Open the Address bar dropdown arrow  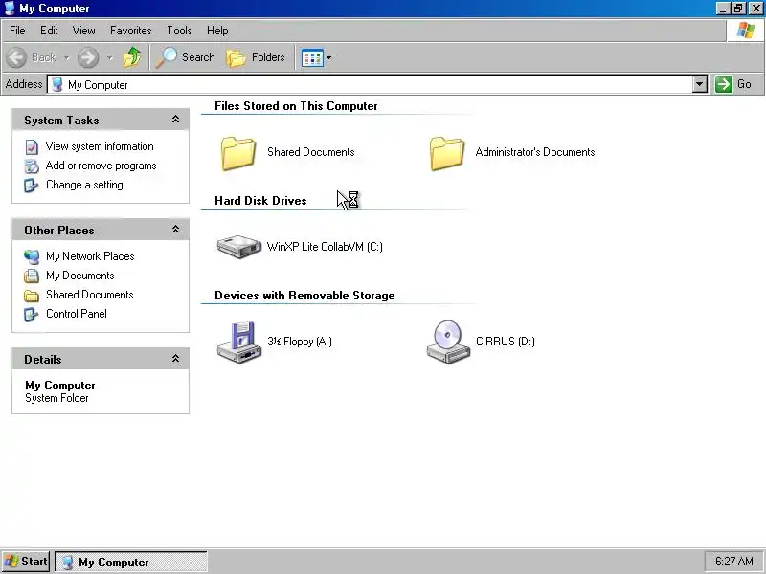coord(700,84)
